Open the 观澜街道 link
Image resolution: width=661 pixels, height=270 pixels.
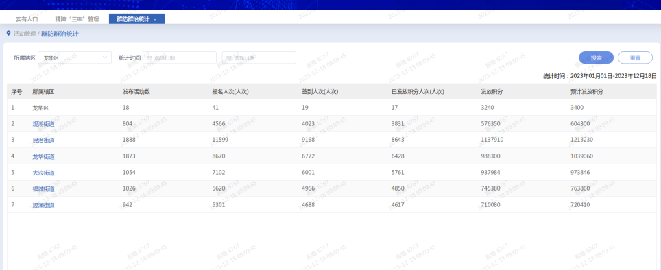(43, 205)
